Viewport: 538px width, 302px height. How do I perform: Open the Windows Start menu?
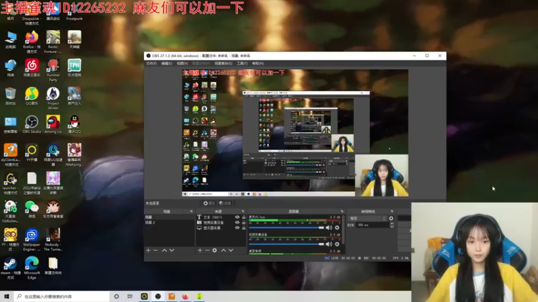coord(7,297)
